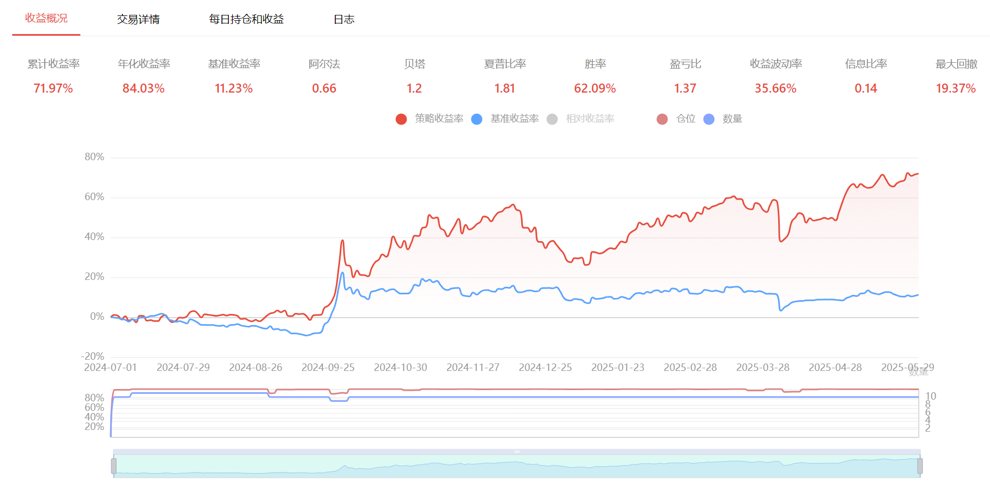
Task: Click the 最大回撤 value 19.37%
Action: click(x=955, y=88)
